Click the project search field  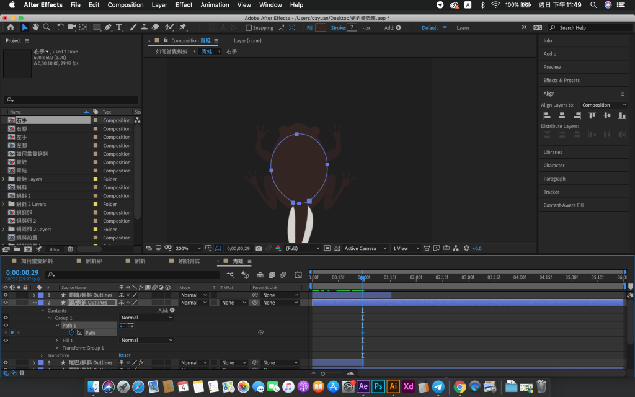(71, 100)
